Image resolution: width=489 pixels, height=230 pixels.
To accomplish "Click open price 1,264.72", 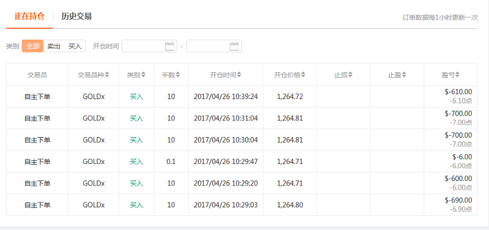I will point(290,97).
